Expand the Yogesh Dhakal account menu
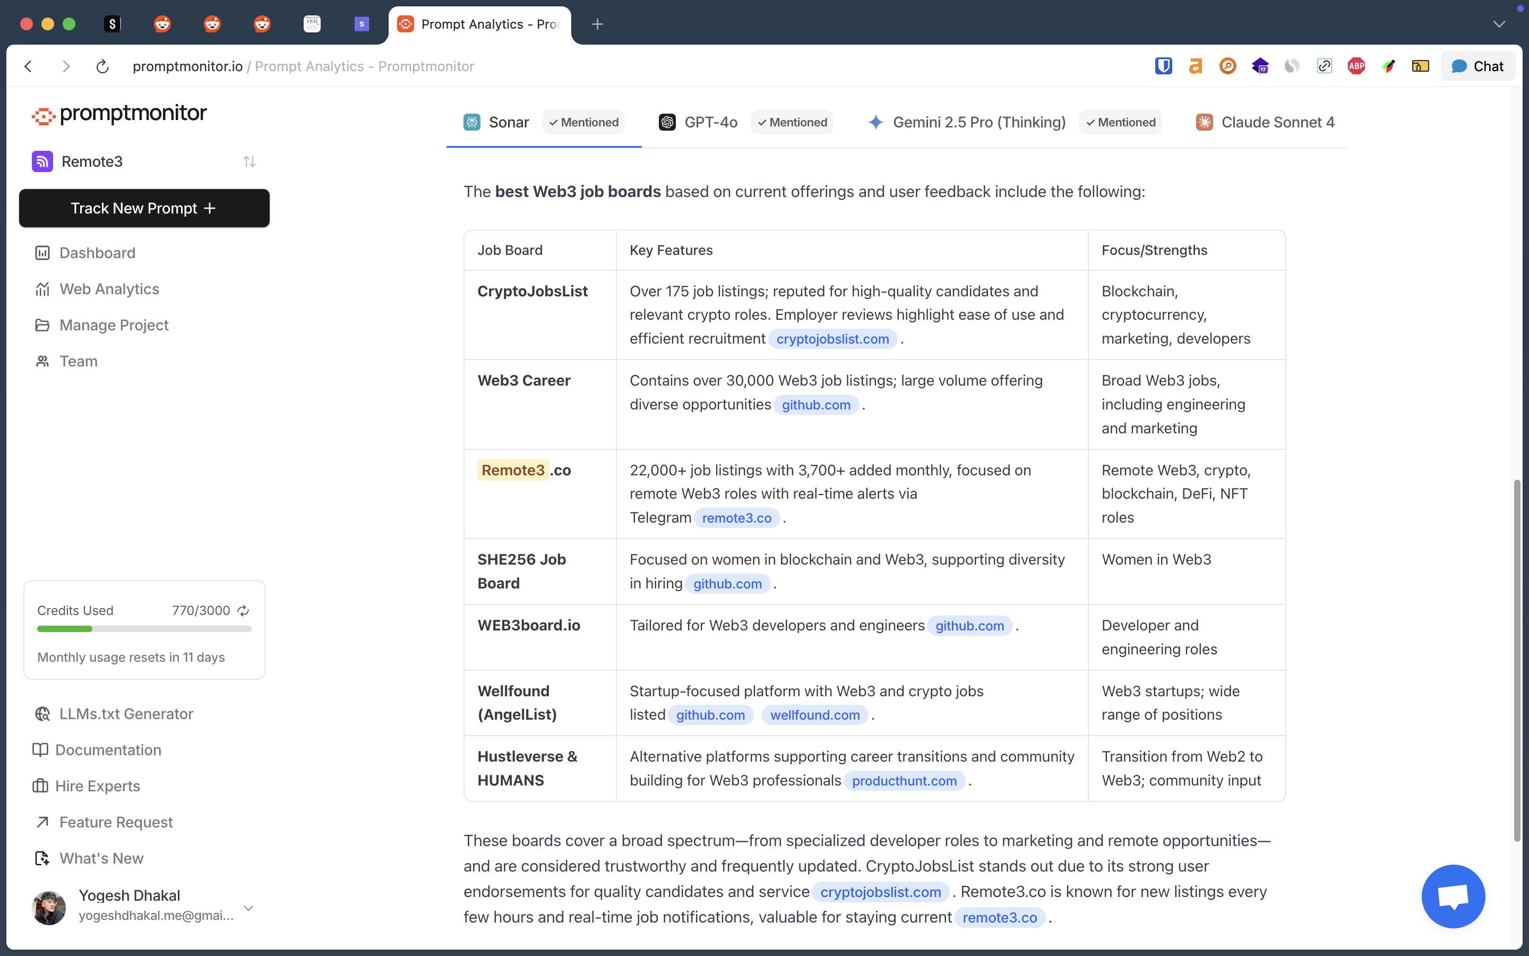1529x956 pixels. click(x=248, y=908)
